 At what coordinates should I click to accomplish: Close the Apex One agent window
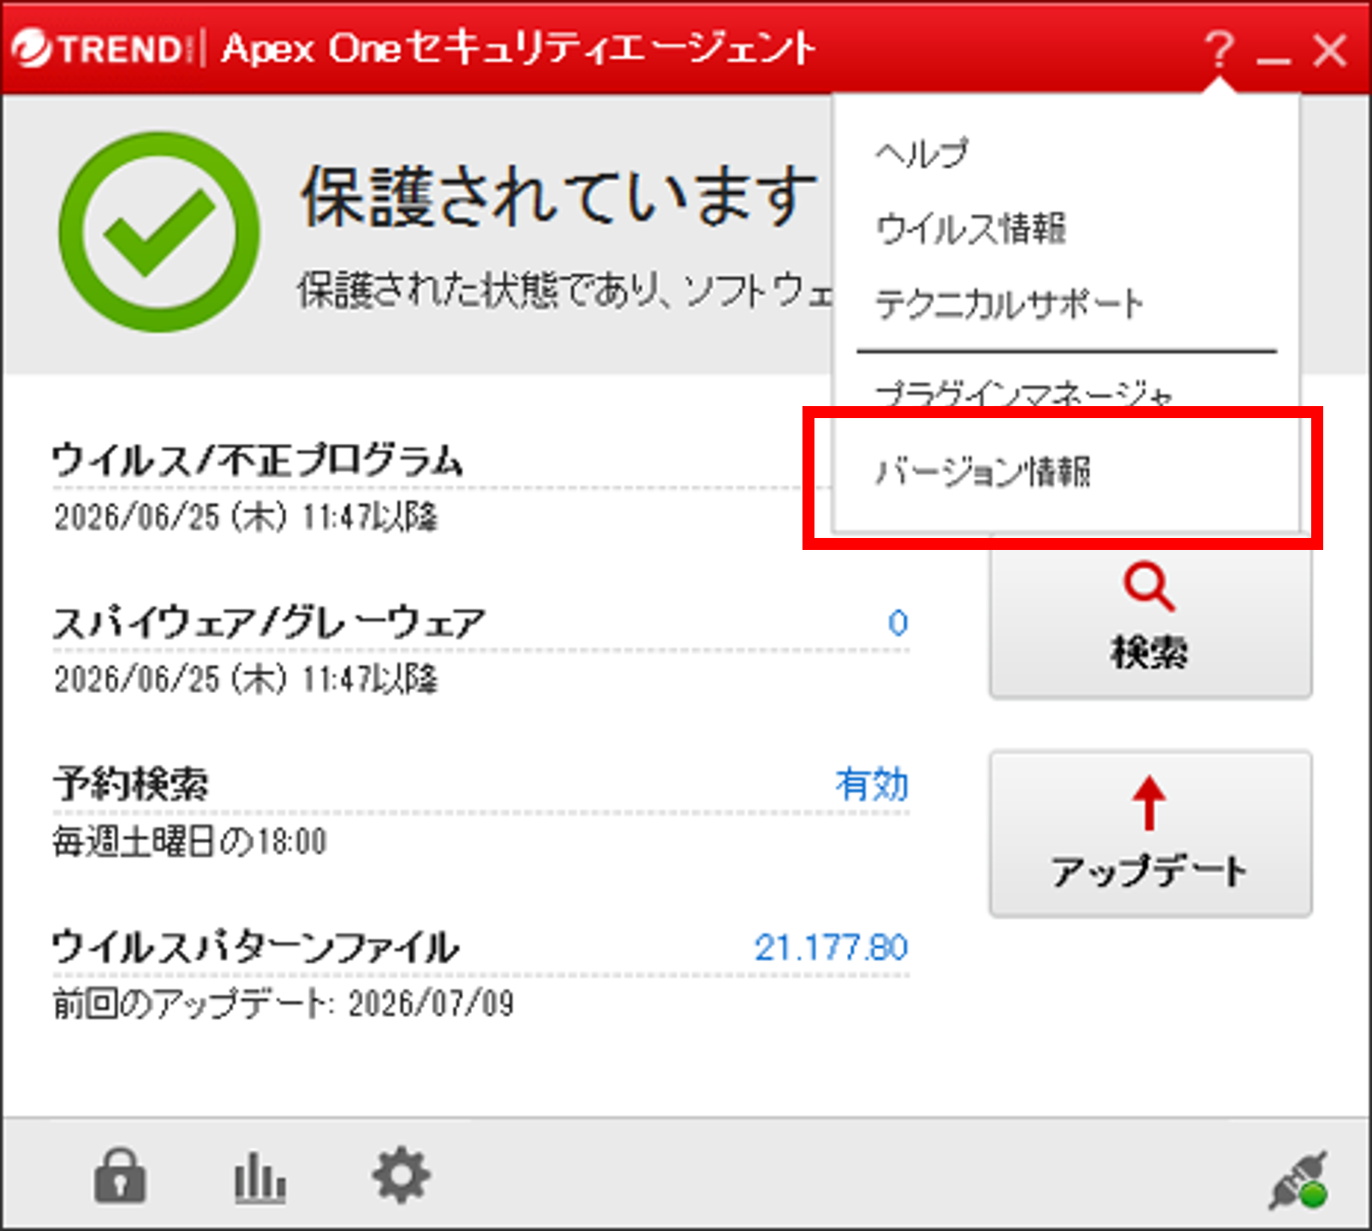pos(1330,50)
